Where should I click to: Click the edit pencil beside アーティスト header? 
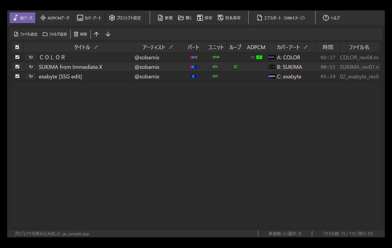click(x=171, y=47)
